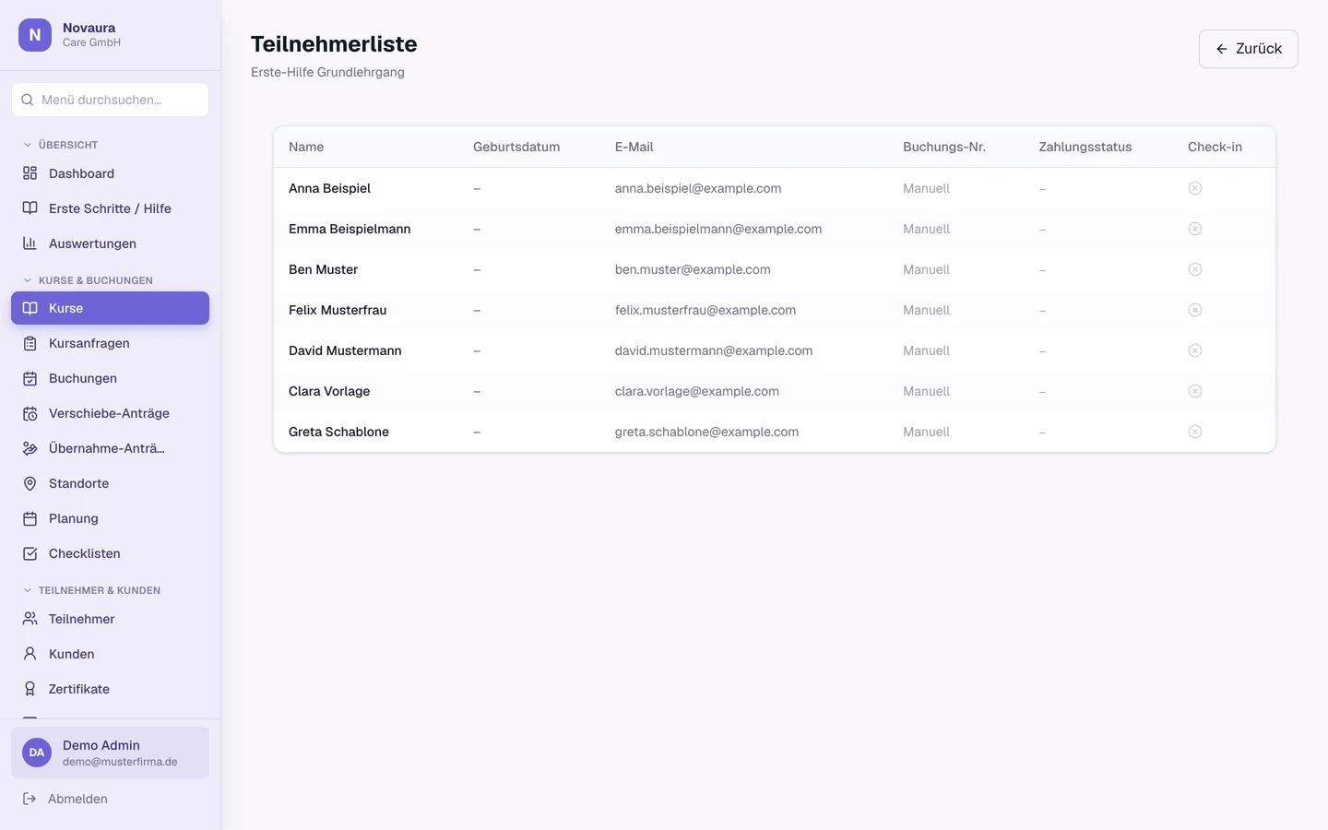
Task: Click the Erste-Hilfe Grundlehrgang subtitle
Action: [327, 72]
